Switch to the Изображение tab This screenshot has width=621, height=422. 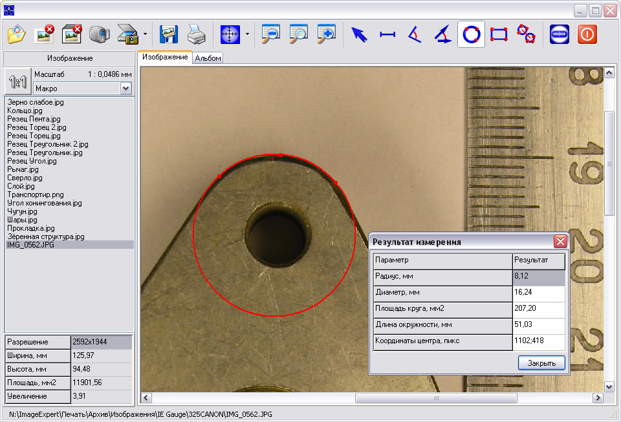(165, 57)
